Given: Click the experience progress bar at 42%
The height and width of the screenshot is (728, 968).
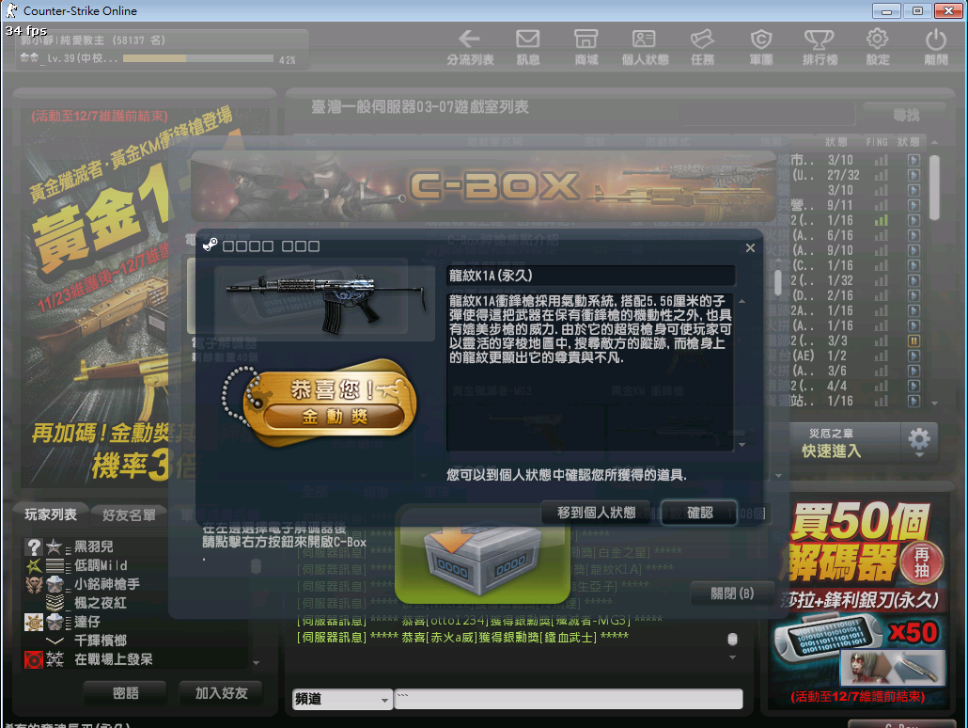Looking at the screenshot, I should click(x=197, y=58).
